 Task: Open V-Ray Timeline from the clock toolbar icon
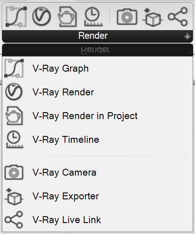click(93, 16)
